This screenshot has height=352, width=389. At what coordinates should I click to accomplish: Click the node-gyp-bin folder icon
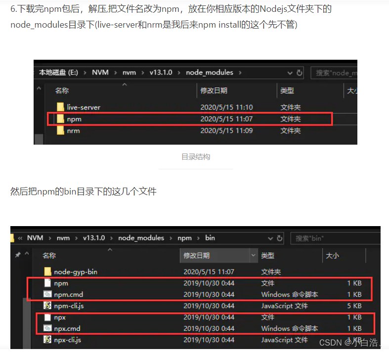tap(47, 272)
